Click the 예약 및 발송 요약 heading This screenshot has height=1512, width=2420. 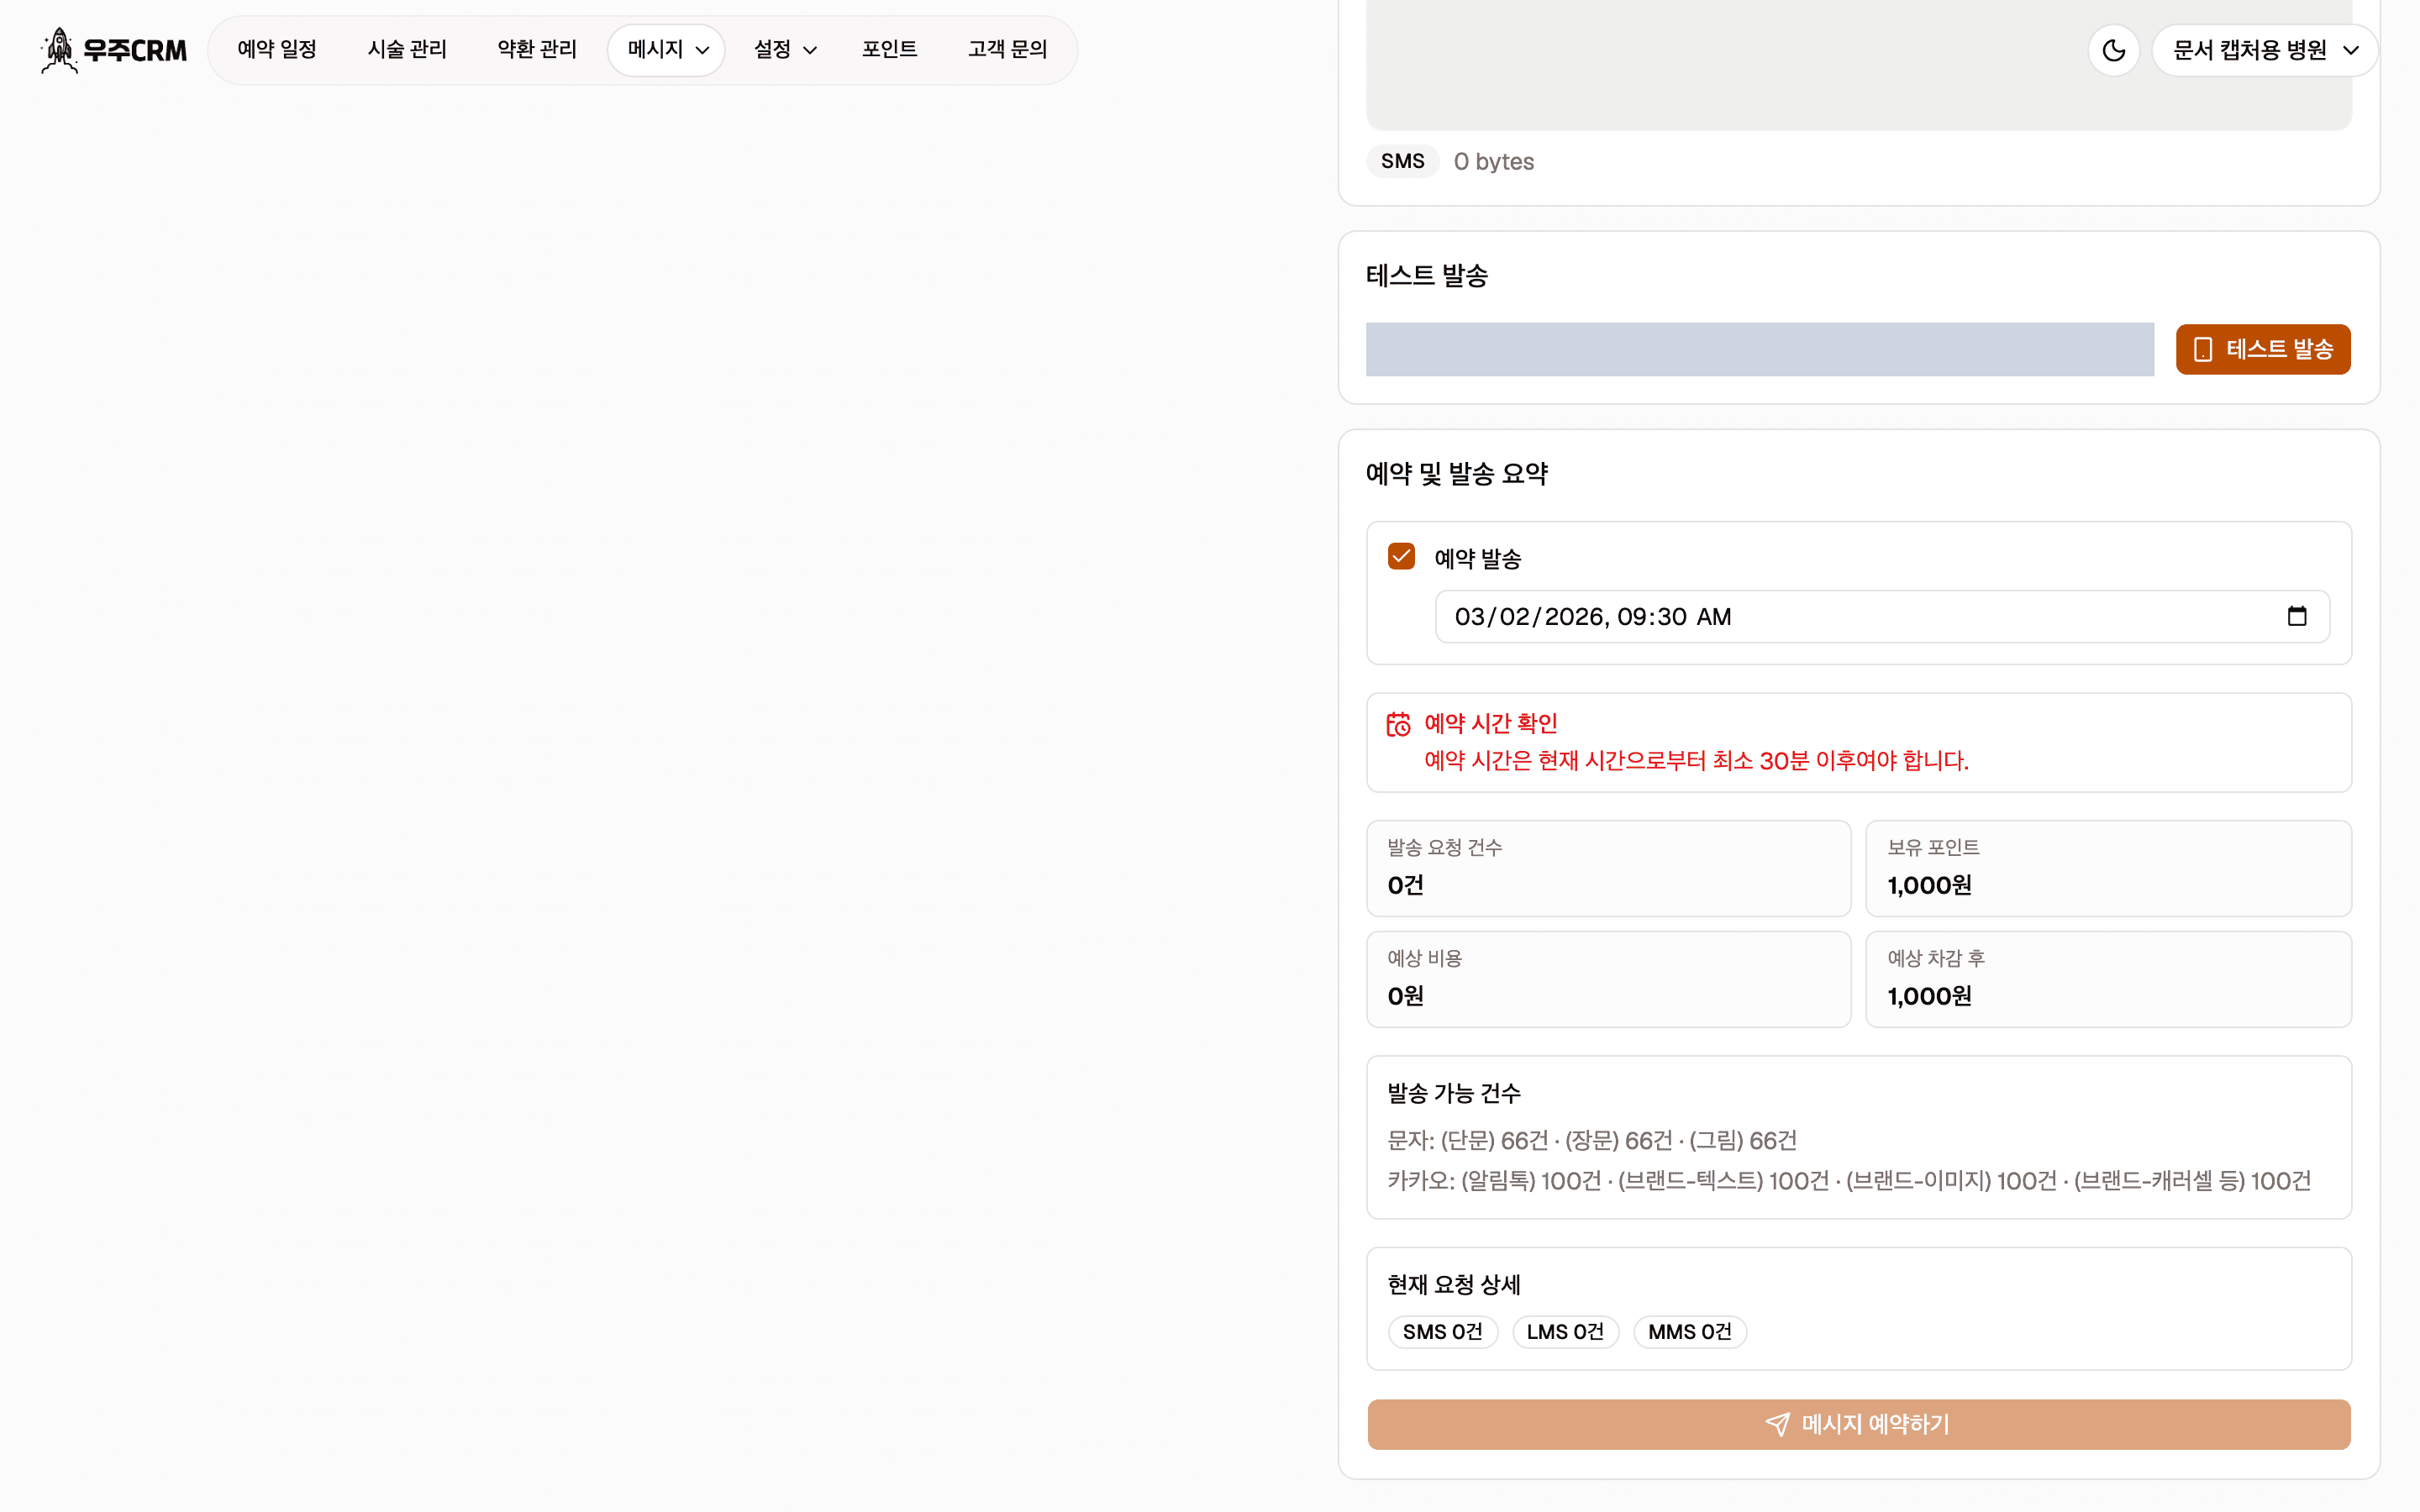(1457, 474)
